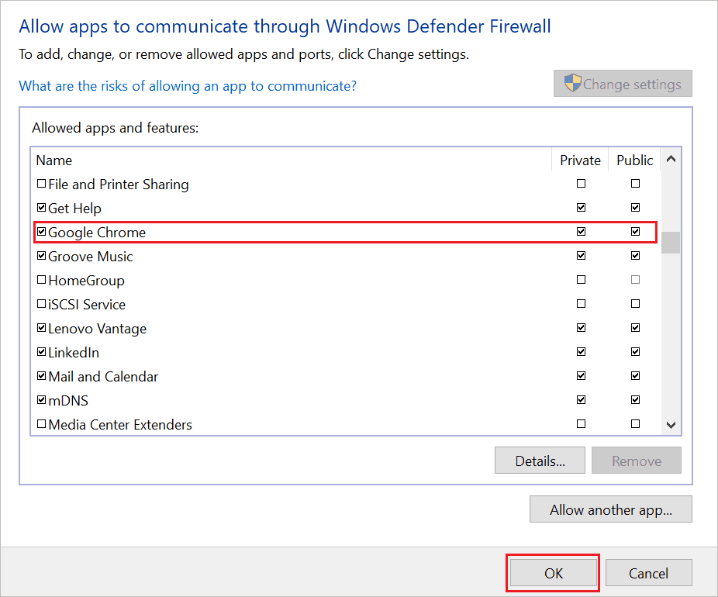Cancel the firewall dialog

pyautogui.click(x=648, y=573)
